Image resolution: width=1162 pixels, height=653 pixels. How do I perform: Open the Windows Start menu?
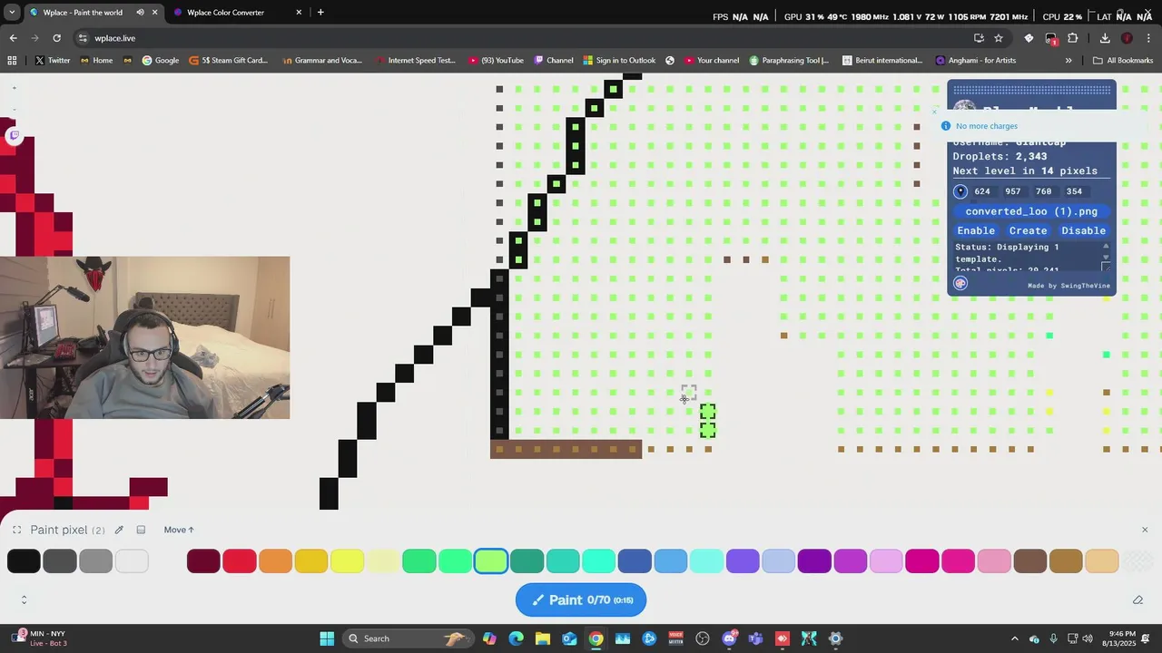click(327, 638)
